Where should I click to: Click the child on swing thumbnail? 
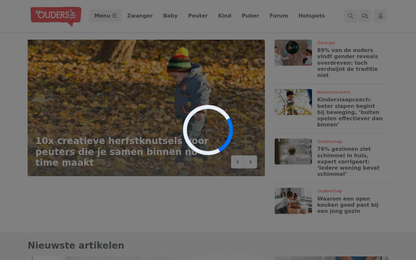tap(293, 102)
